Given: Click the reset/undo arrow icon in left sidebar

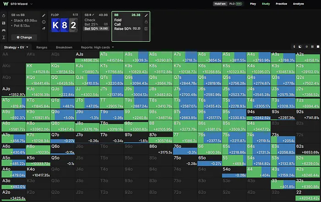Looking at the screenshot, I should [4, 16].
